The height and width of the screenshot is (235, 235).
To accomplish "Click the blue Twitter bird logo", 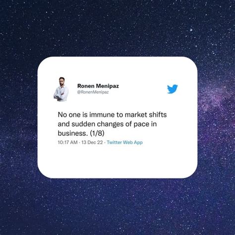I will point(173,89).
